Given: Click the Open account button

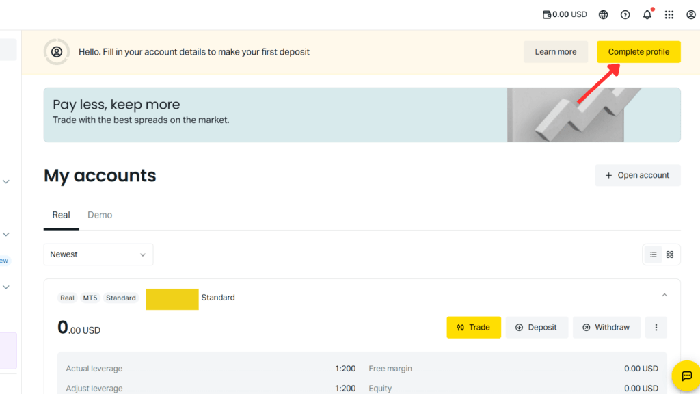Looking at the screenshot, I should 637,175.
